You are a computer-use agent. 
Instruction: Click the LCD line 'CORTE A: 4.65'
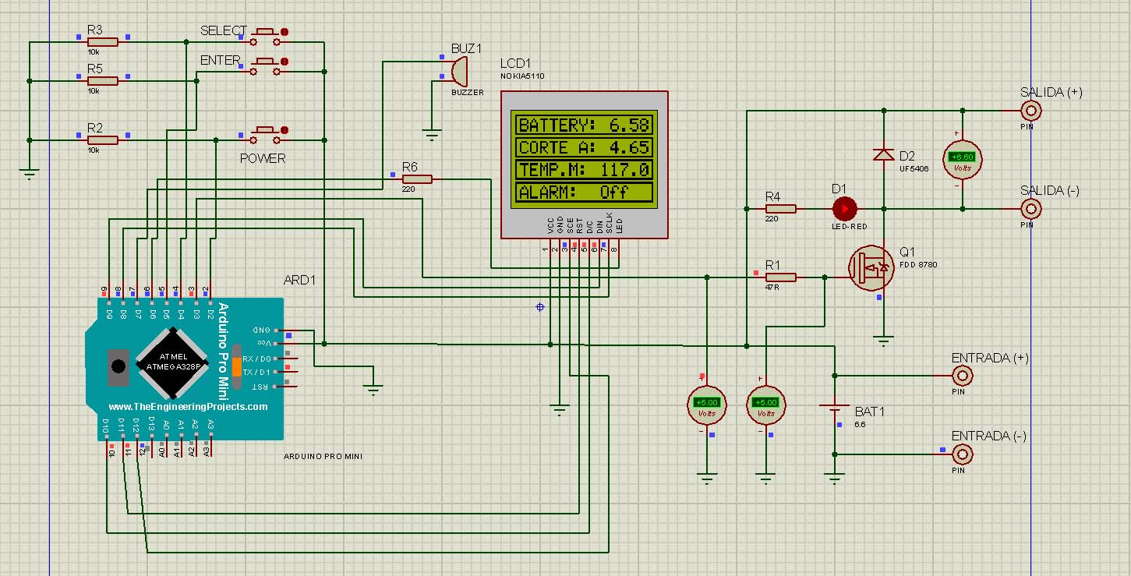(583, 147)
